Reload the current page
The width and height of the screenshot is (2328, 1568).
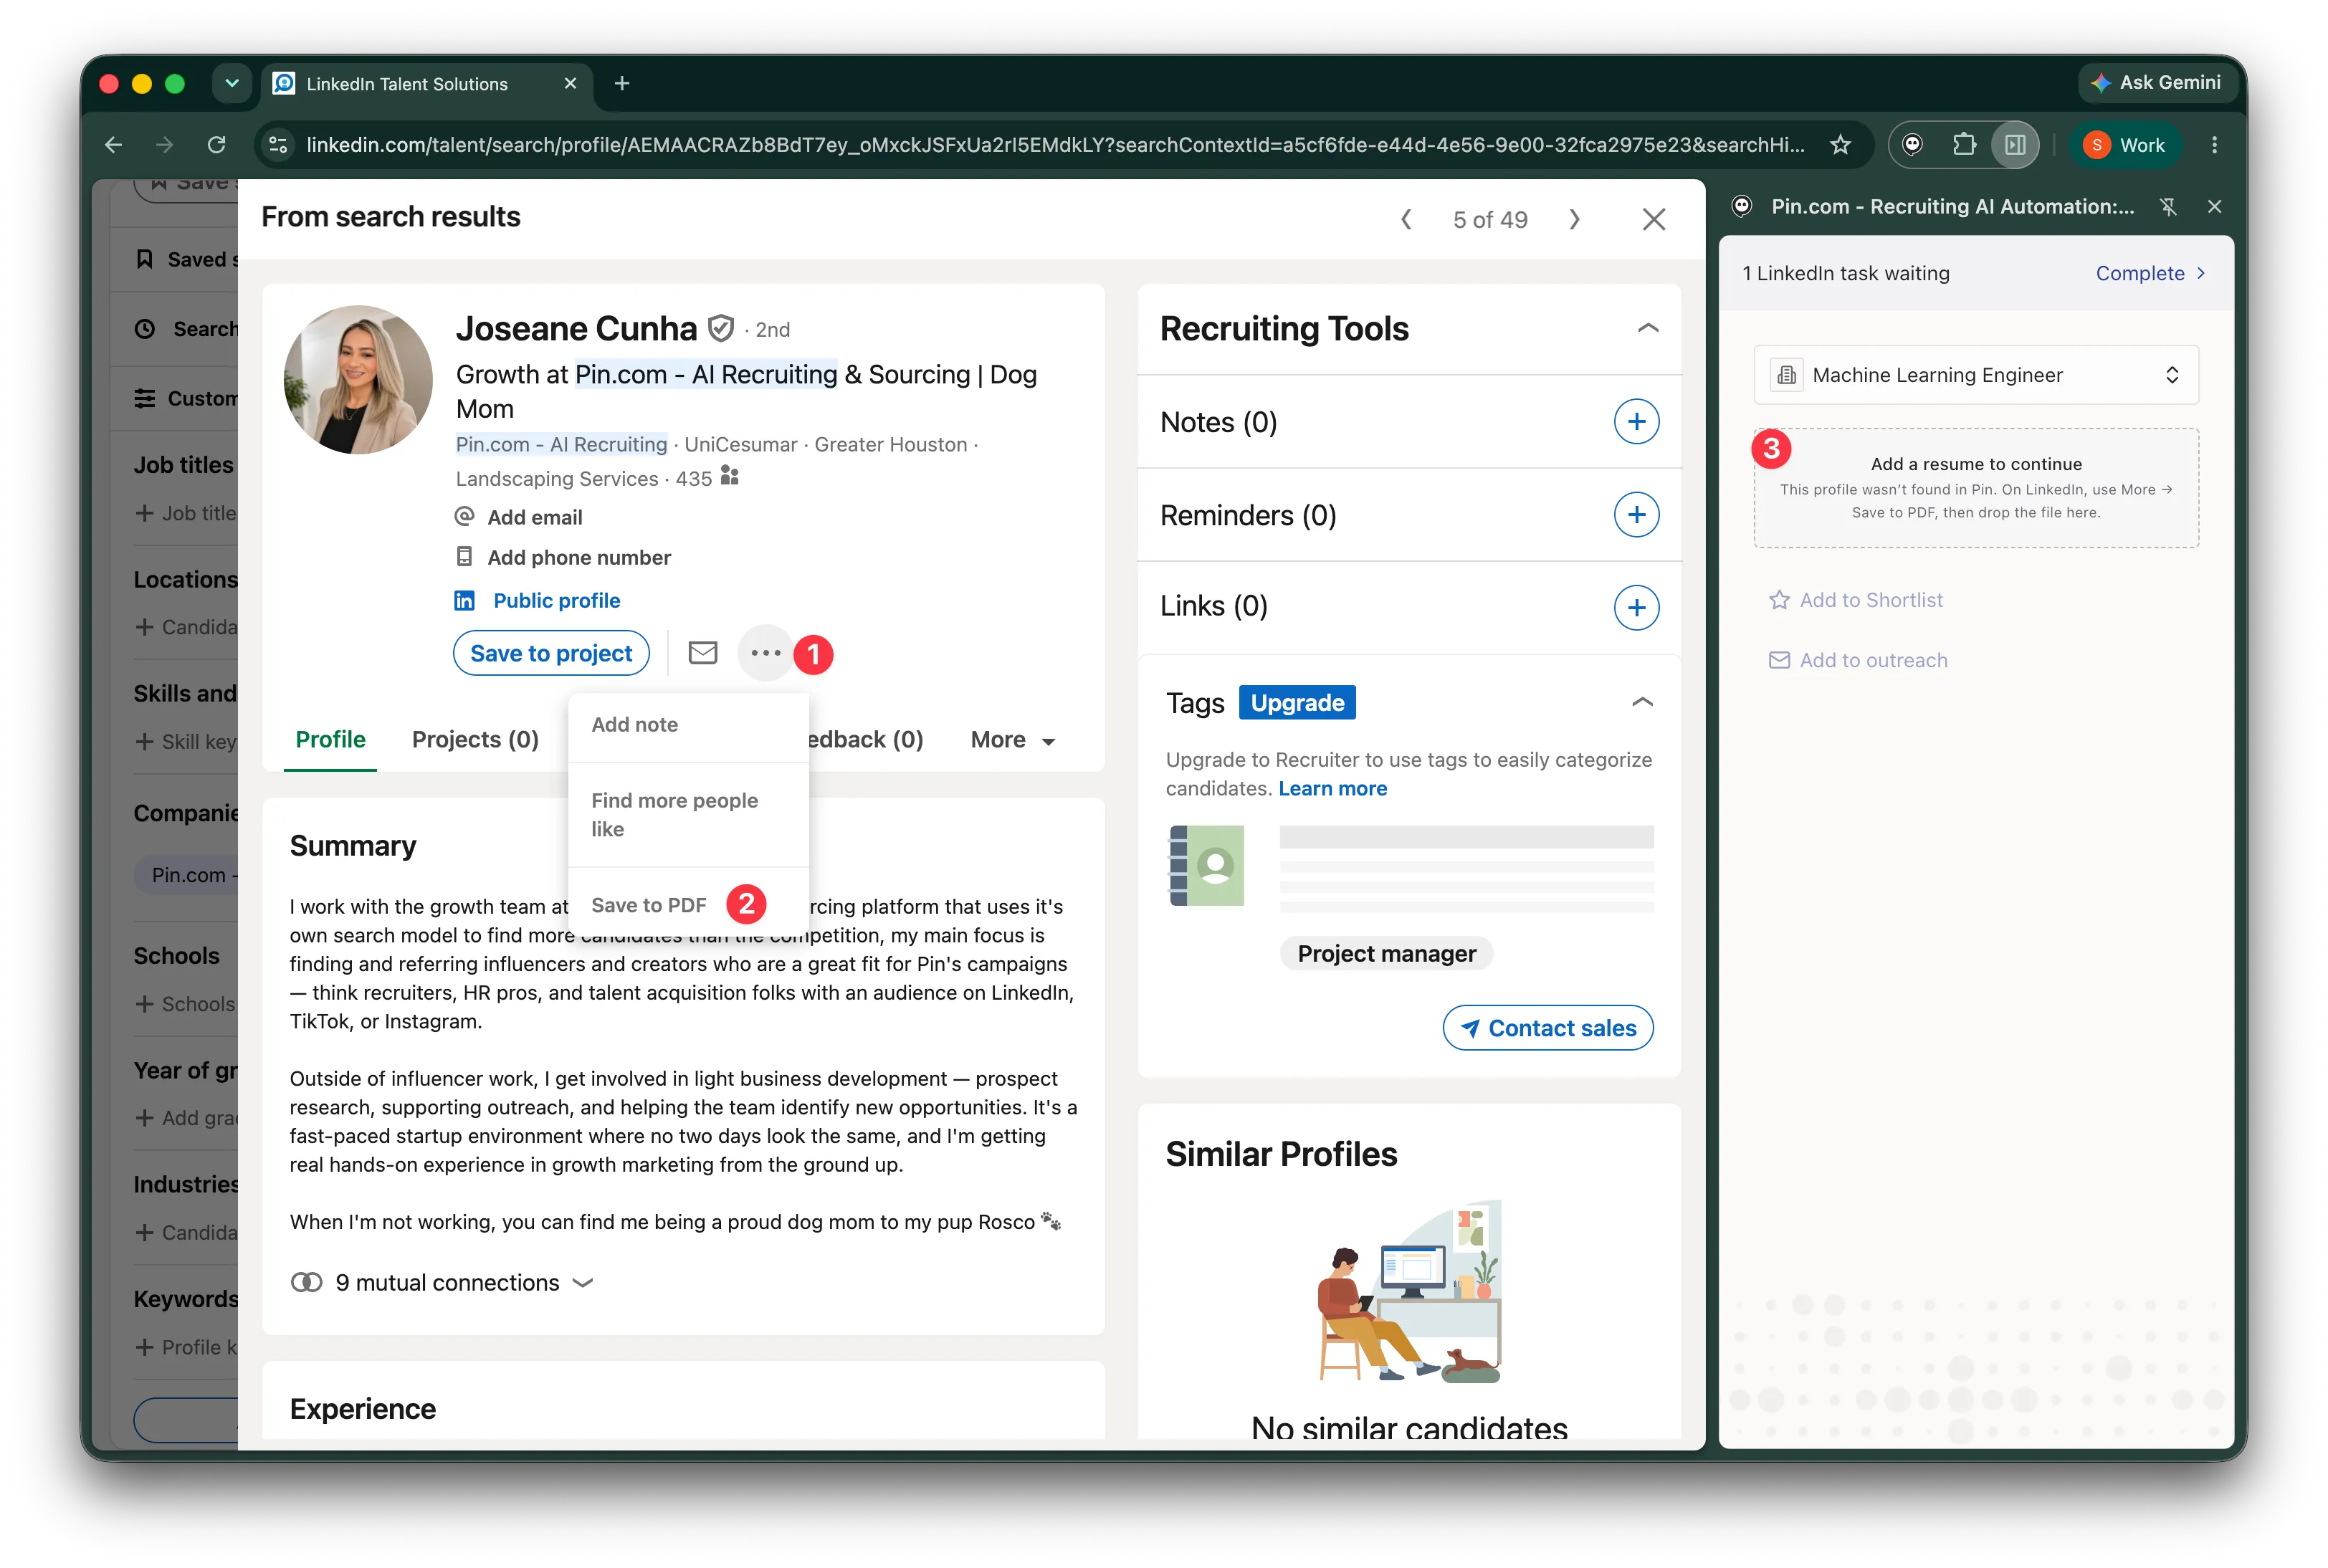tap(216, 145)
